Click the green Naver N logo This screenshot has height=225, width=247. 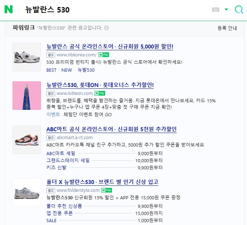point(9,9)
